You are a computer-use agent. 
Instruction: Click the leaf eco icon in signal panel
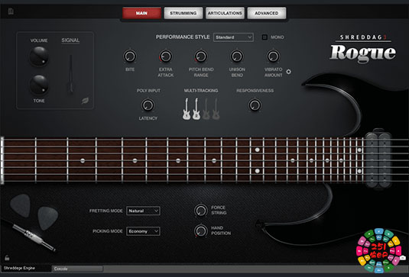[85, 101]
